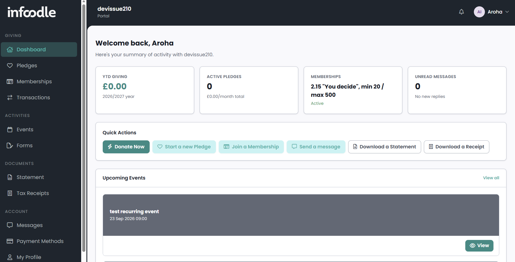Click the Transactions arrows icon in sidebar
The height and width of the screenshot is (262, 515).
tap(10, 98)
